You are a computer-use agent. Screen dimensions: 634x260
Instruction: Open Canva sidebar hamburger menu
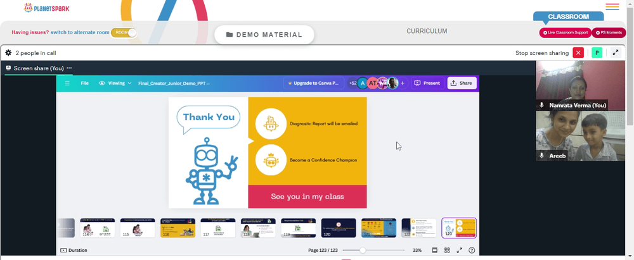[67, 83]
